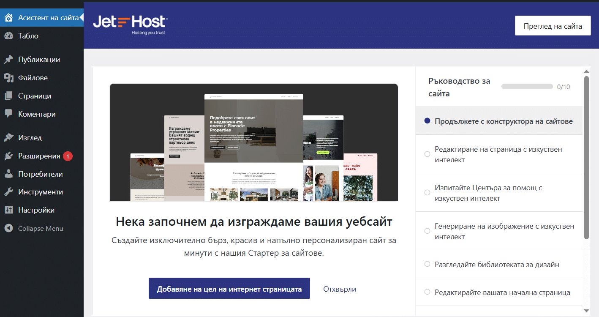The height and width of the screenshot is (317, 599).
Task: Click the Site Assistant home icon
Action: pyautogui.click(x=8, y=18)
